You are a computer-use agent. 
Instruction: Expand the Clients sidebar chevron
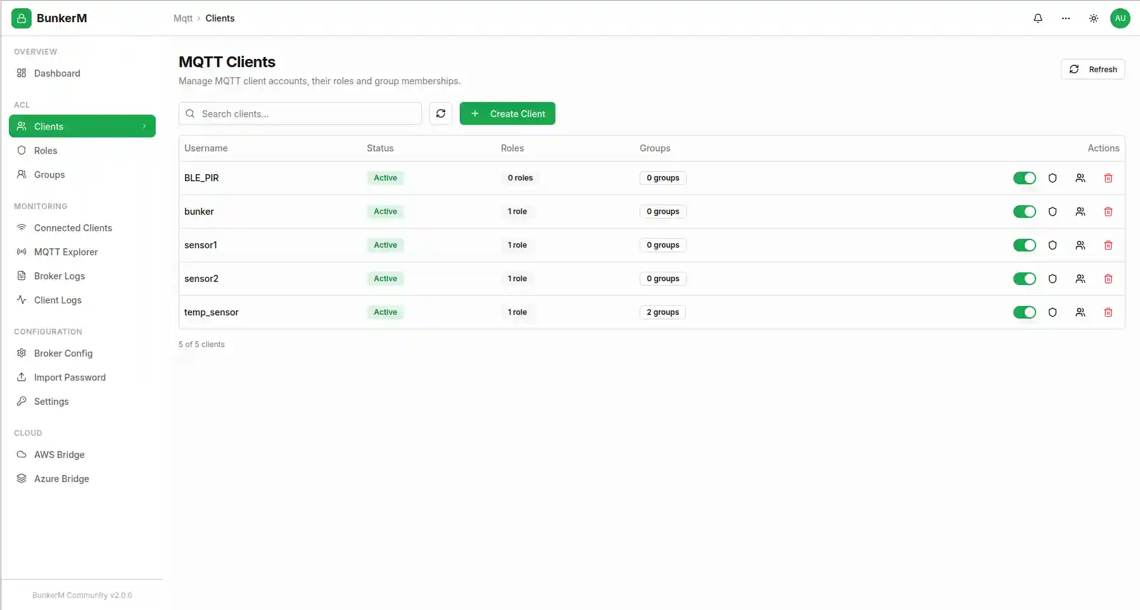point(146,126)
